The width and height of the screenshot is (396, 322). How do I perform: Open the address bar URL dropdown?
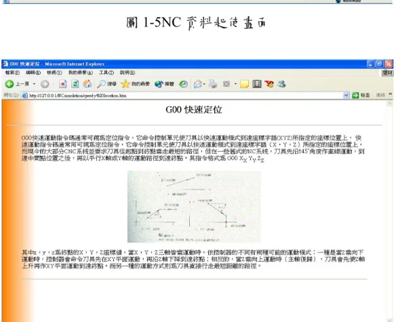tap(346, 96)
